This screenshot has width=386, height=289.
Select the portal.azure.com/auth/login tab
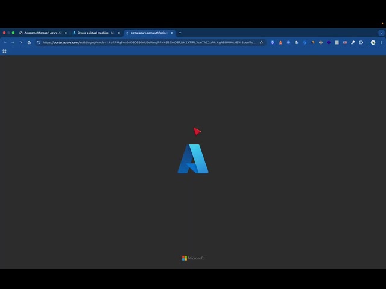click(149, 33)
